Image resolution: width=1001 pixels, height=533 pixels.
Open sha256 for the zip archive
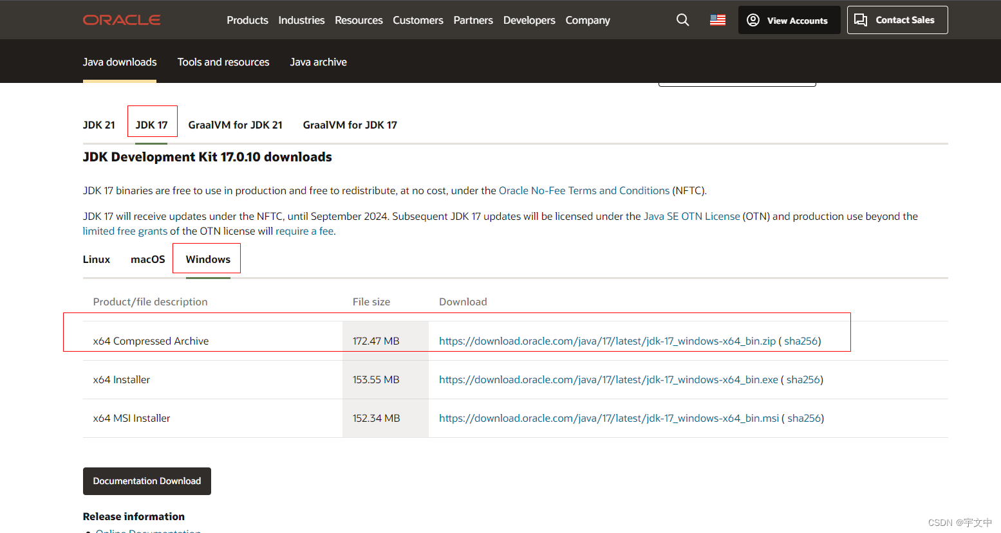pyautogui.click(x=800, y=341)
